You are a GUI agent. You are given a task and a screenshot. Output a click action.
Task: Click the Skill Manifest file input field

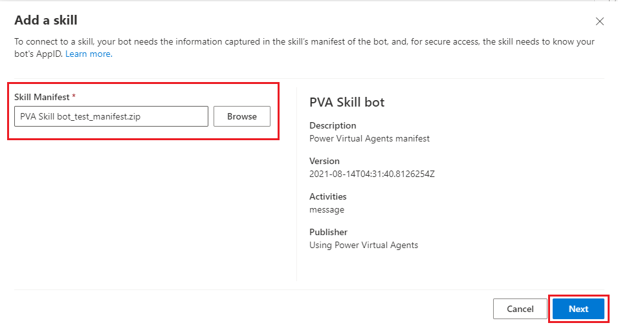tap(111, 116)
